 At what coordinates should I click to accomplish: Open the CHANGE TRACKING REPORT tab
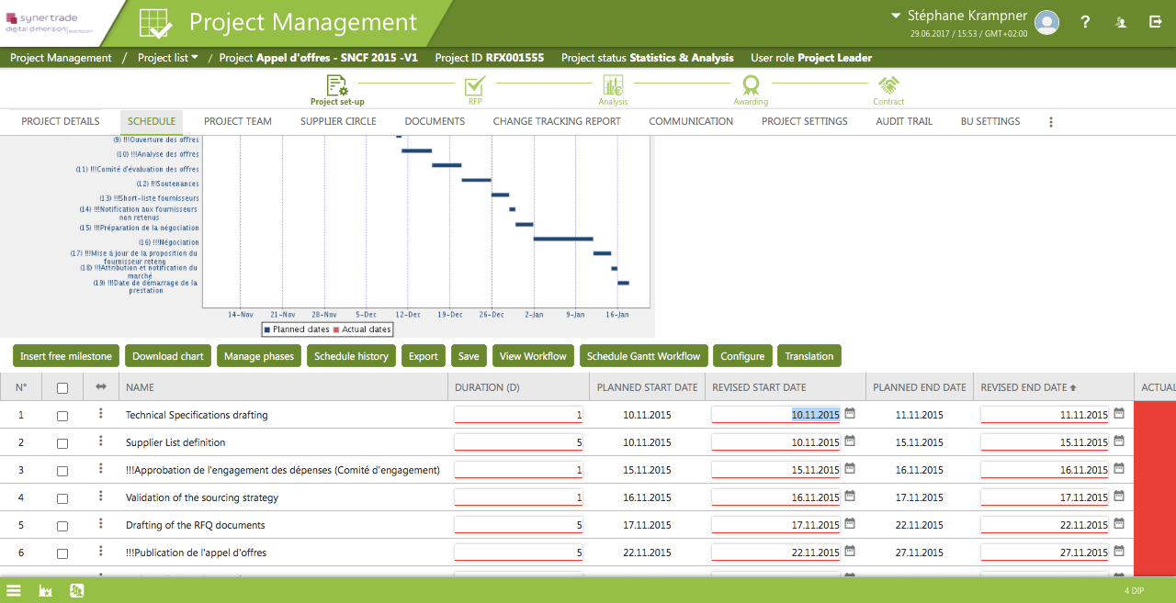556,120
